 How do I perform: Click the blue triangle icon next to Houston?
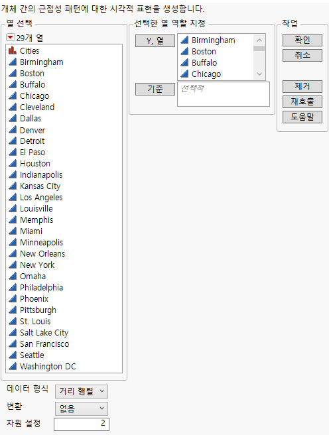[13, 163]
